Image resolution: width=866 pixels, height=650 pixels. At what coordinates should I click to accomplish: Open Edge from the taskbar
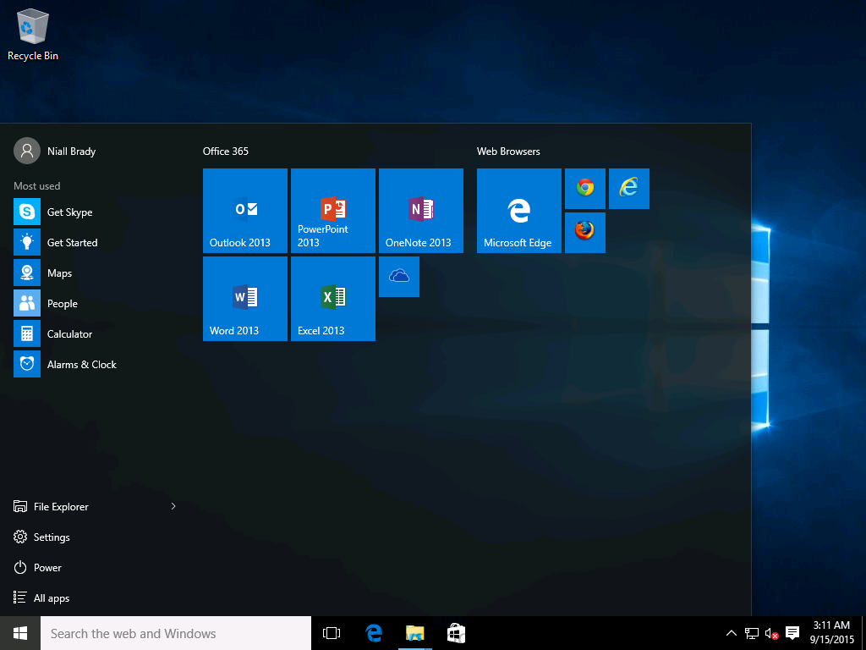[x=374, y=633]
